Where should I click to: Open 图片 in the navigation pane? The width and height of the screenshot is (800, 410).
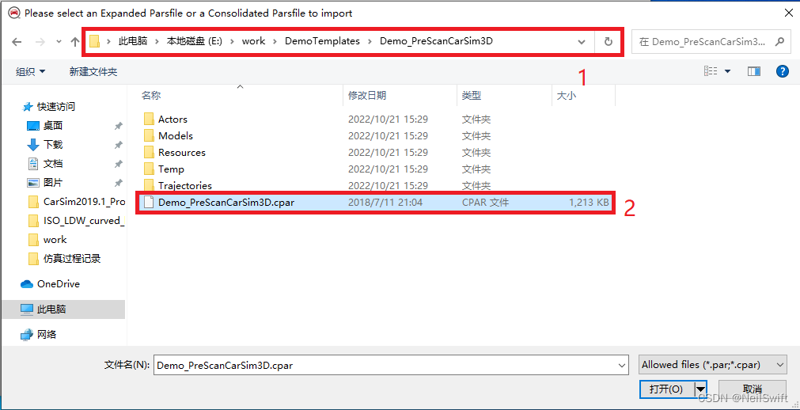pyautogui.click(x=52, y=182)
